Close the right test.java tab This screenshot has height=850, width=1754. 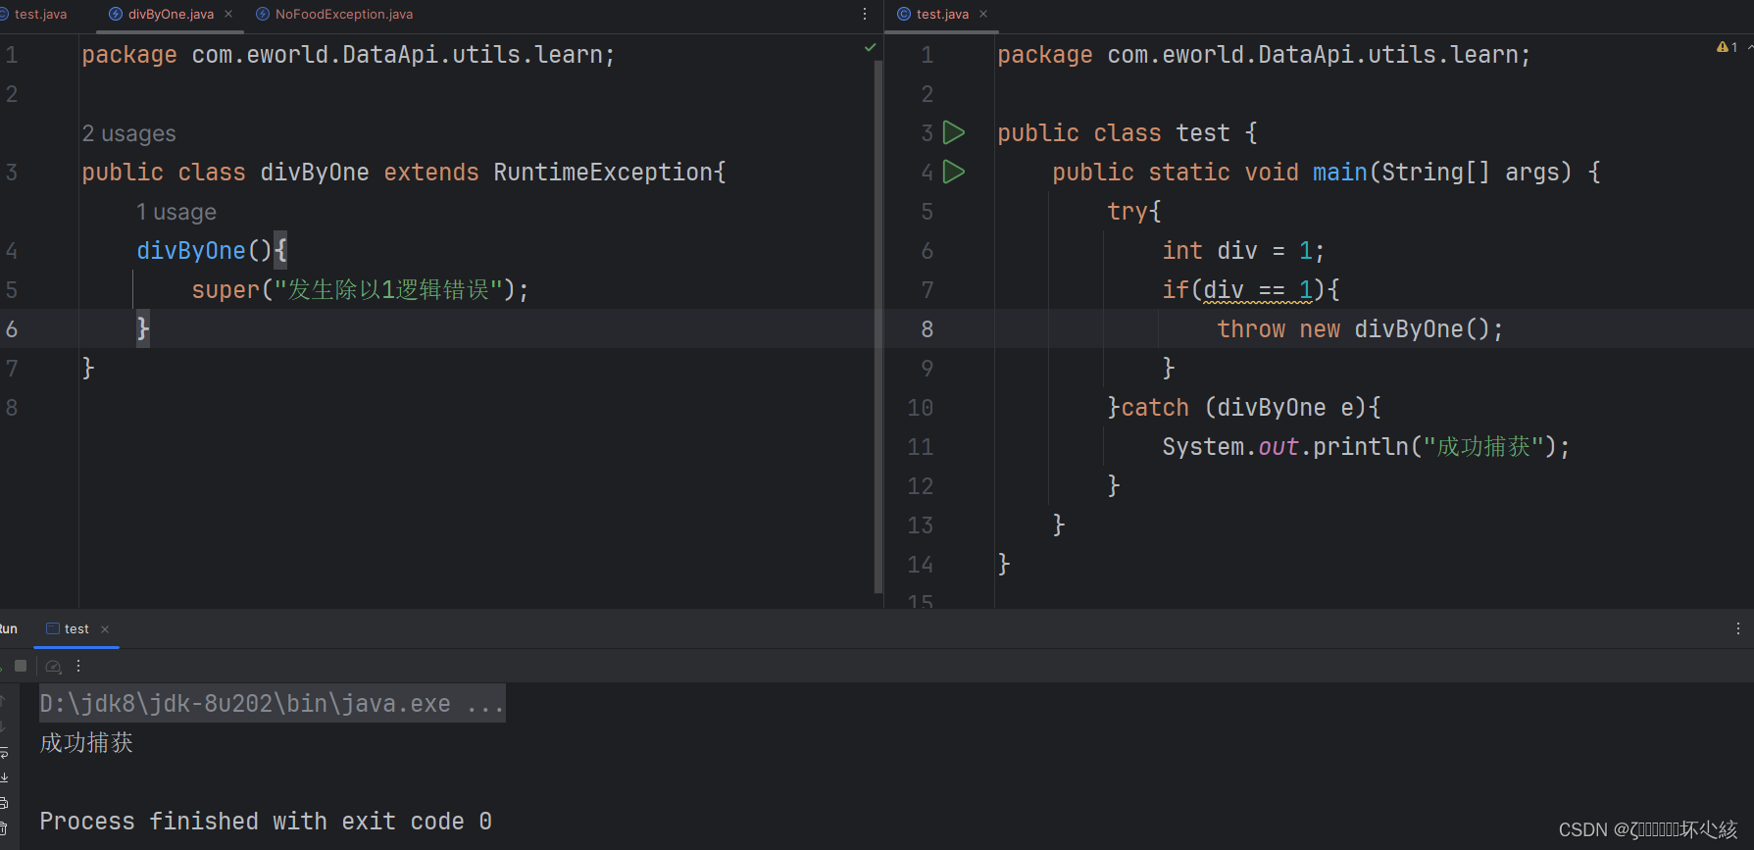tap(983, 14)
